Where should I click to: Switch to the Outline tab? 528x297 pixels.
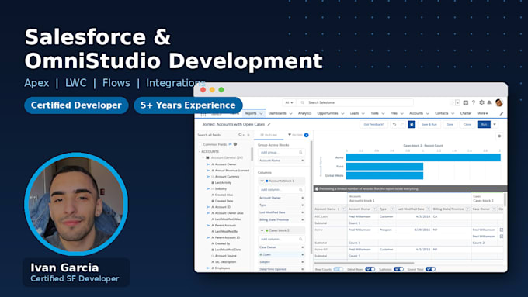tap(269, 135)
